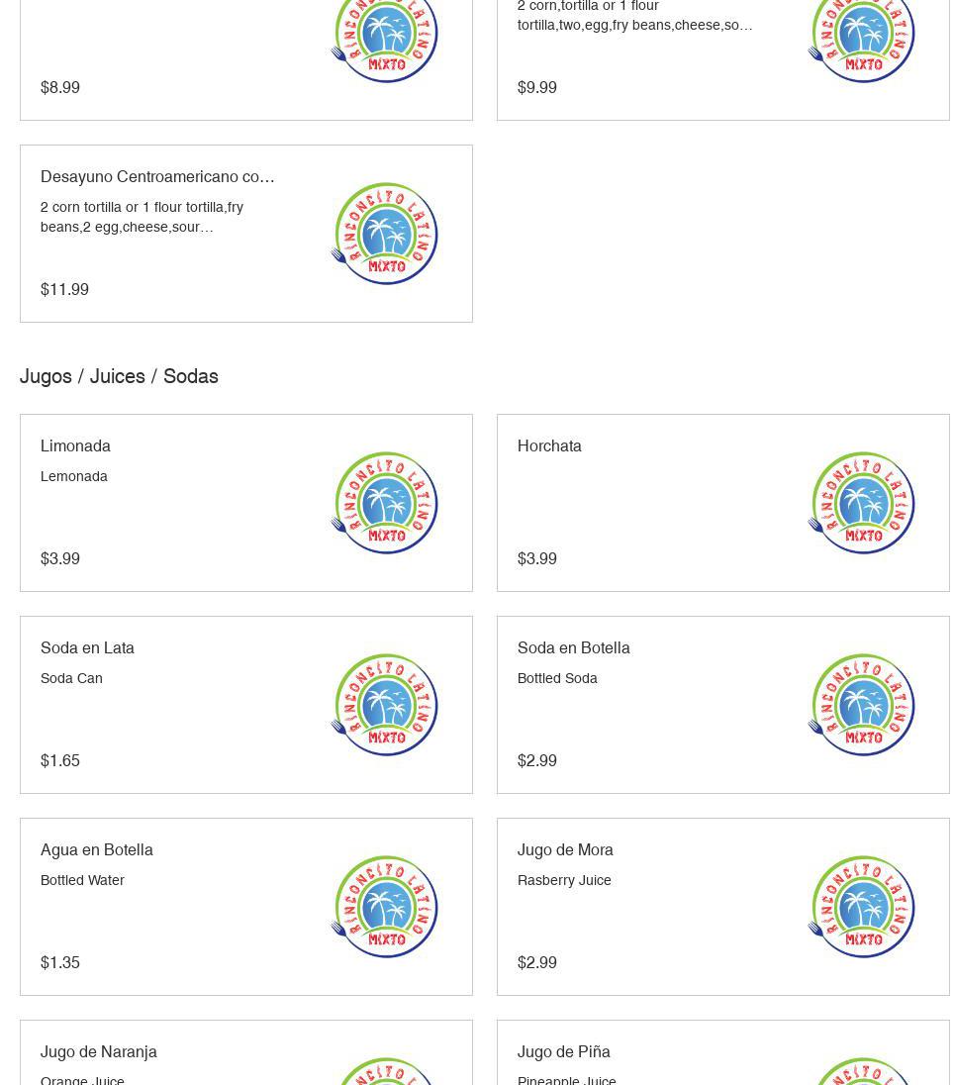Image resolution: width=955 pixels, height=1085 pixels.
Task: Choose Agua en Botella item
Action: pos(97,850)
